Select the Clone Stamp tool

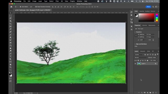[x=10, y=37]
